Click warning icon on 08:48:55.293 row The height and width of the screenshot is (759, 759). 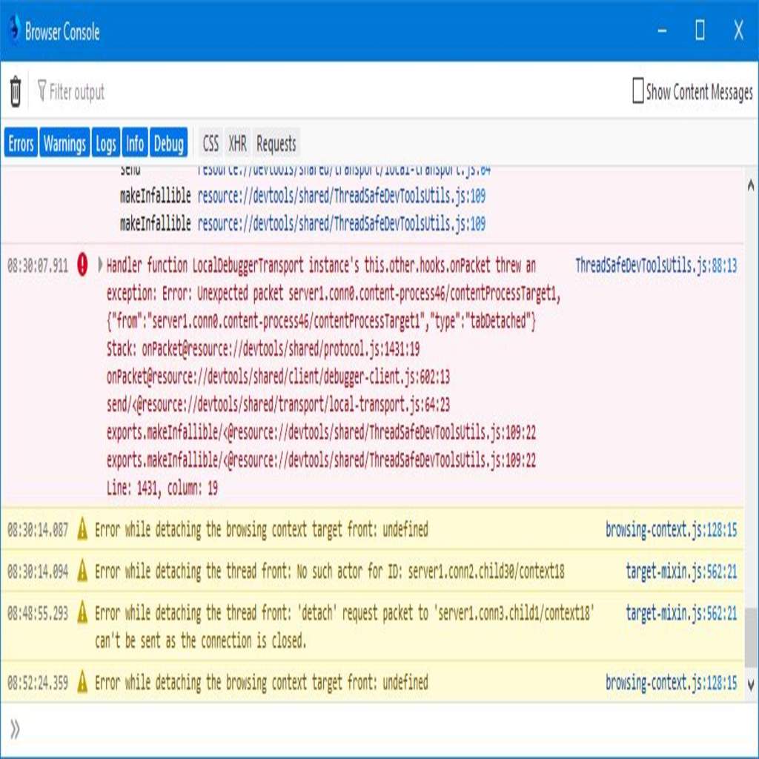pyautogui.click(x=82, y=611)
